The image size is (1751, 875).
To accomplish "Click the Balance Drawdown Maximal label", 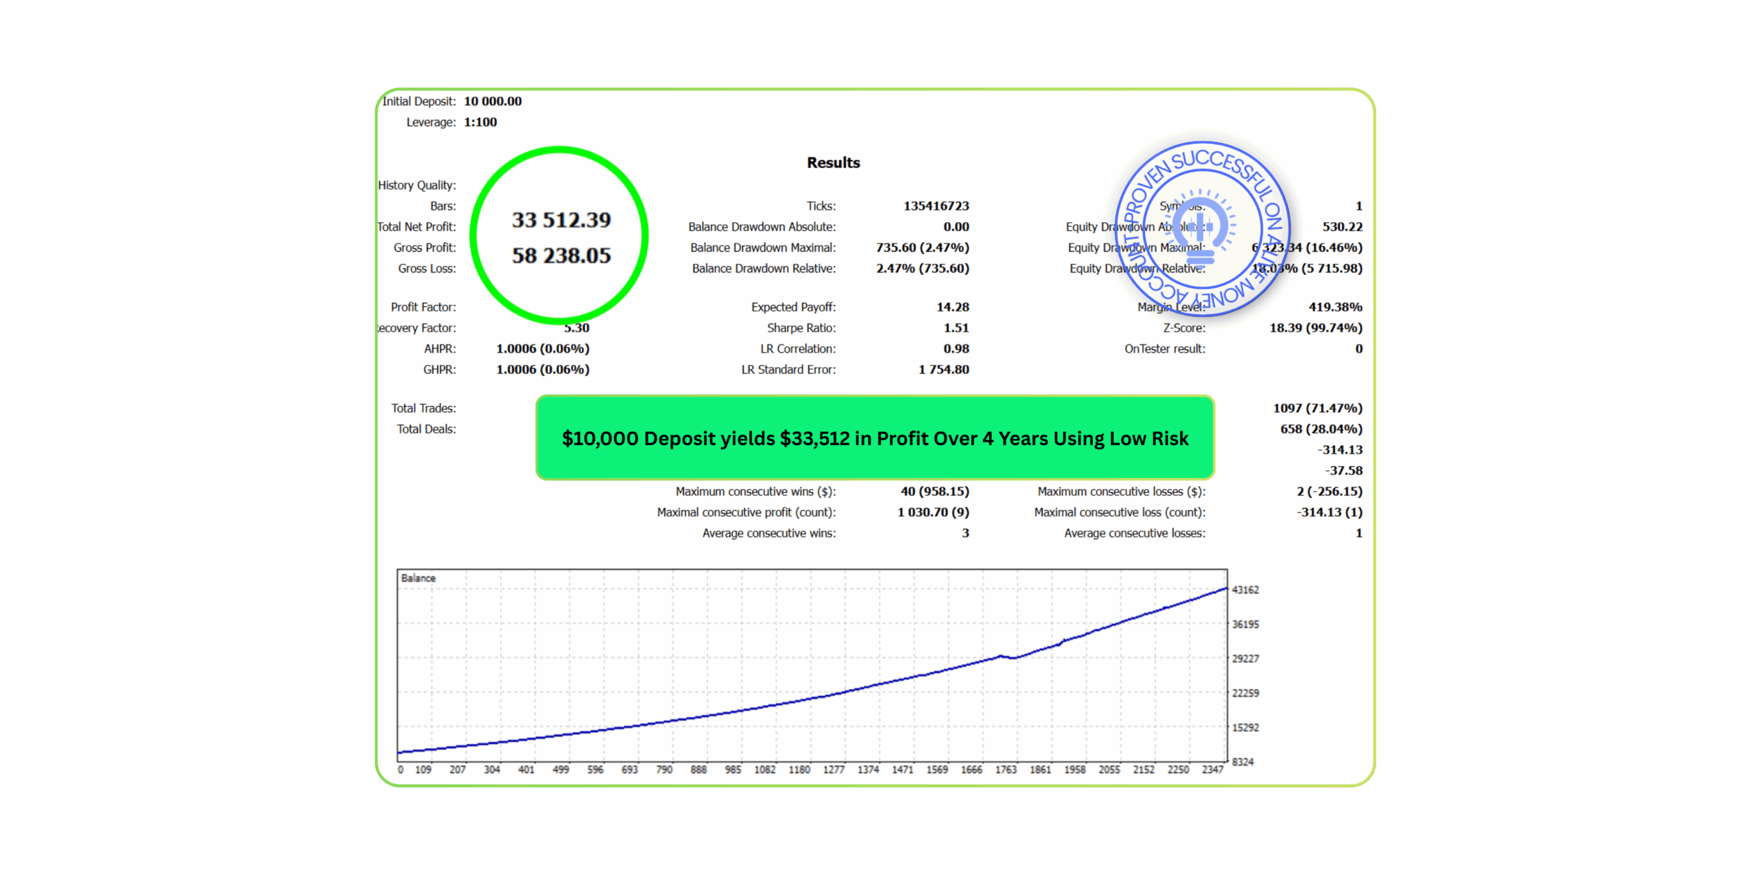I will (762, 247).
